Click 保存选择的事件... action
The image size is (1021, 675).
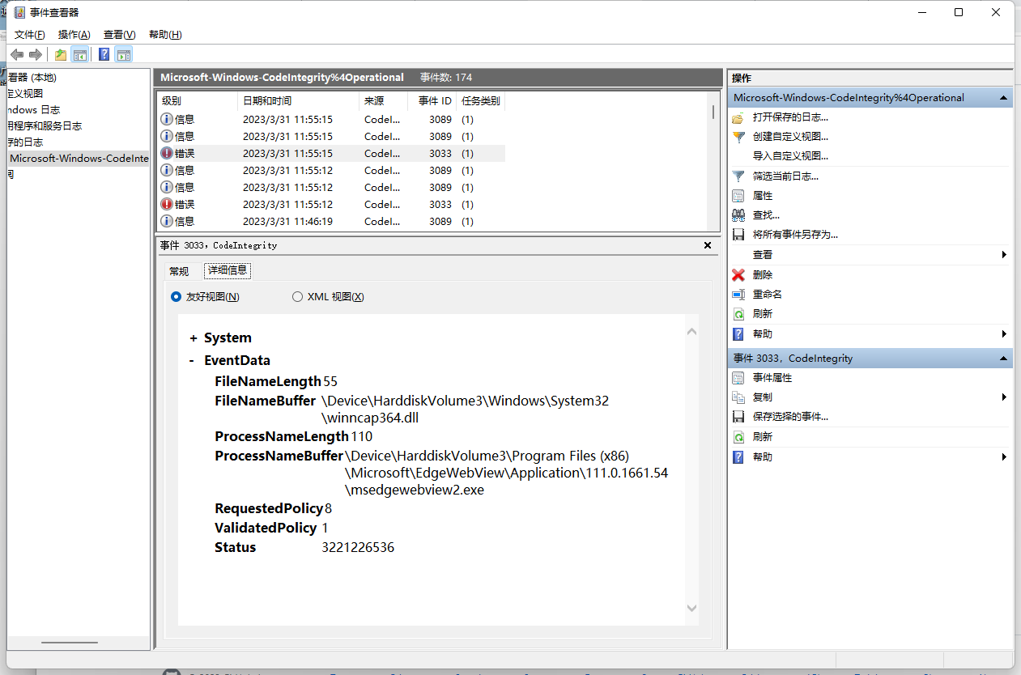coord(790,416)
